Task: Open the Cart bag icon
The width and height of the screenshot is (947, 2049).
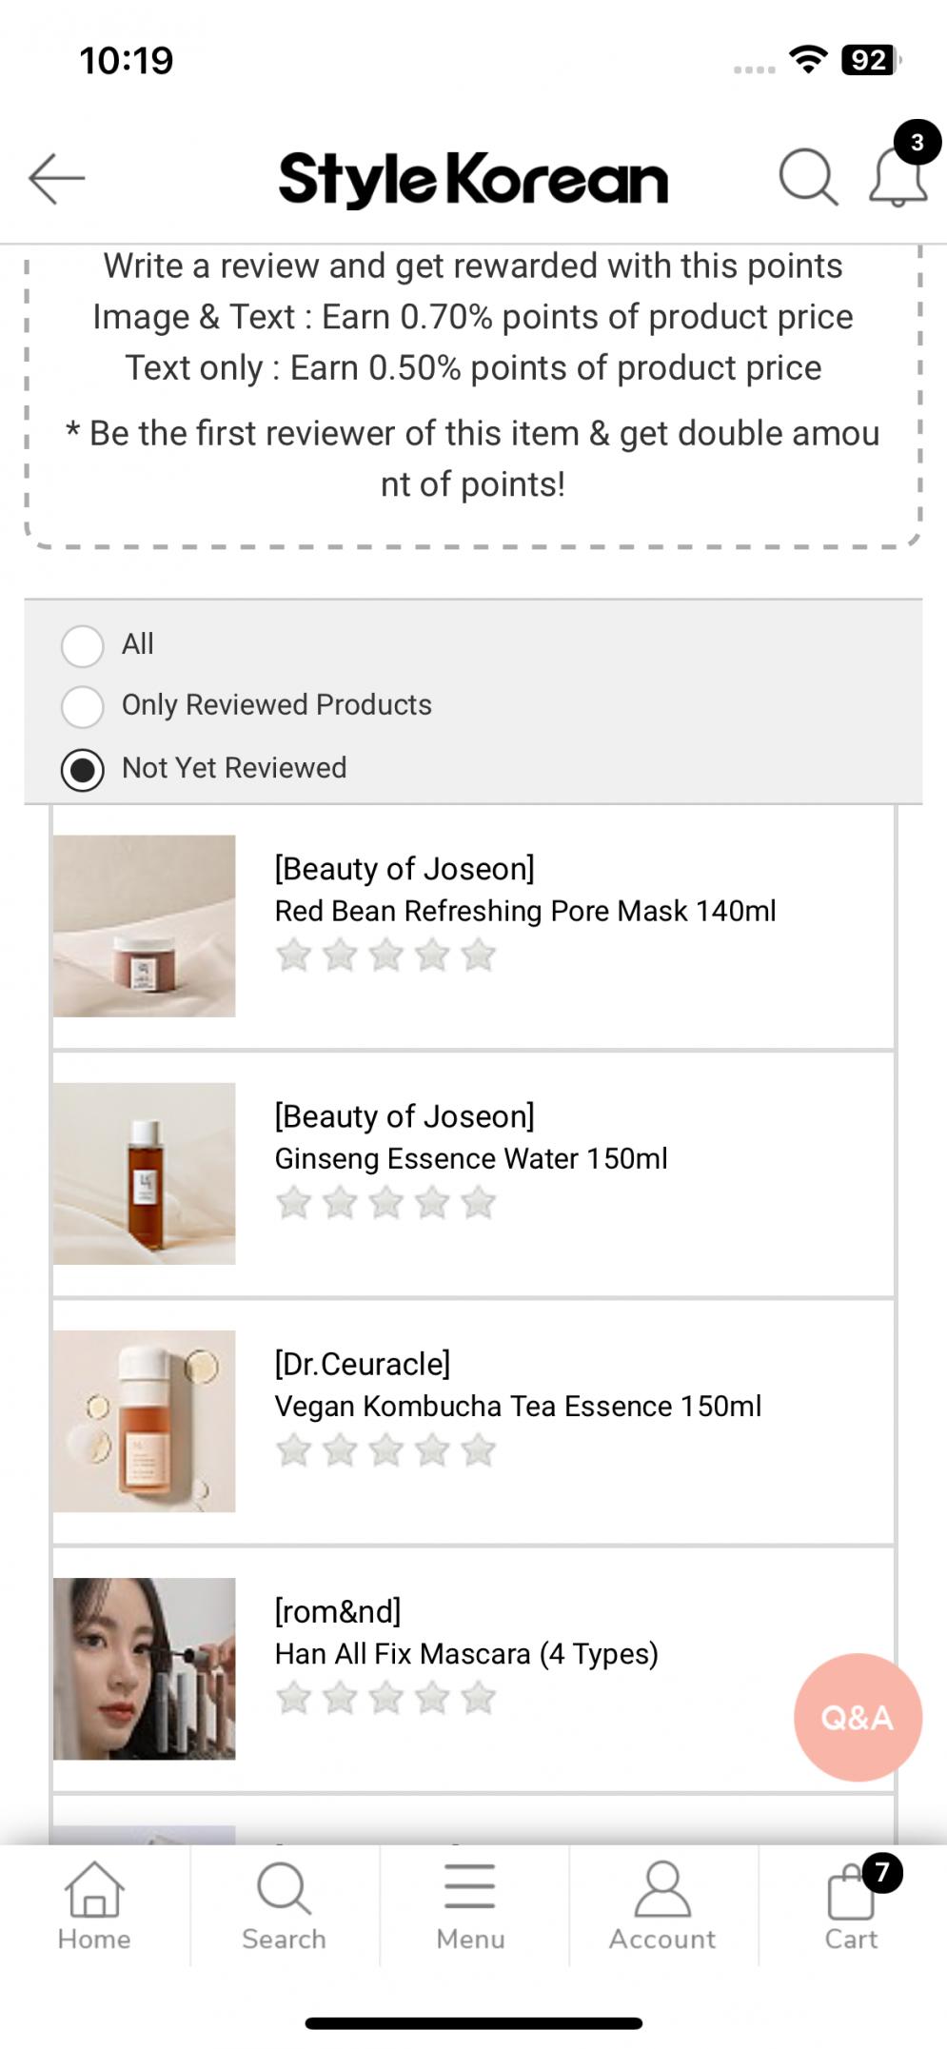Action: pyautogui.click(x=851, y=1906)
